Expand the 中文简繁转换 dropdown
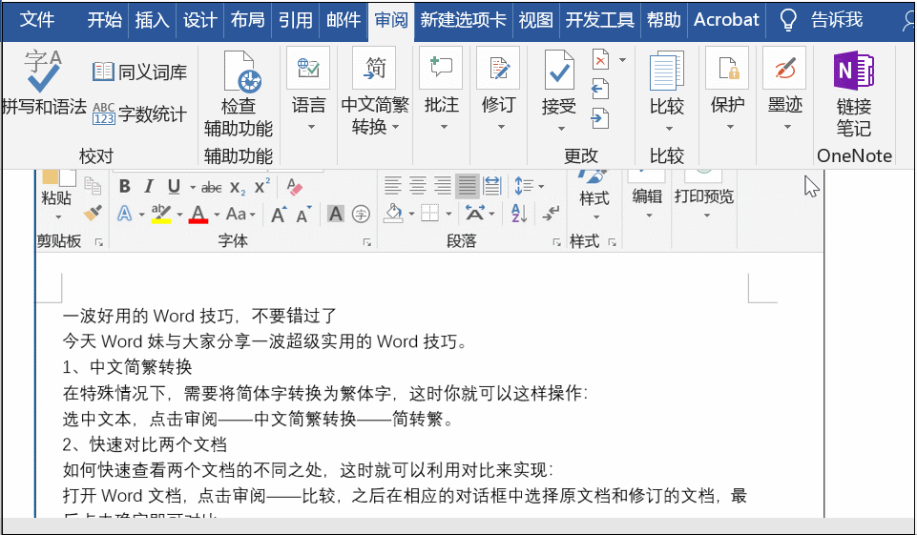917x535 pixels. pos(395,127)
